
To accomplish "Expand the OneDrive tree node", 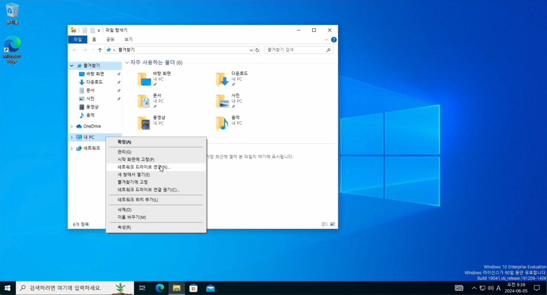I will pyautogui.click(x=72, y=127).
